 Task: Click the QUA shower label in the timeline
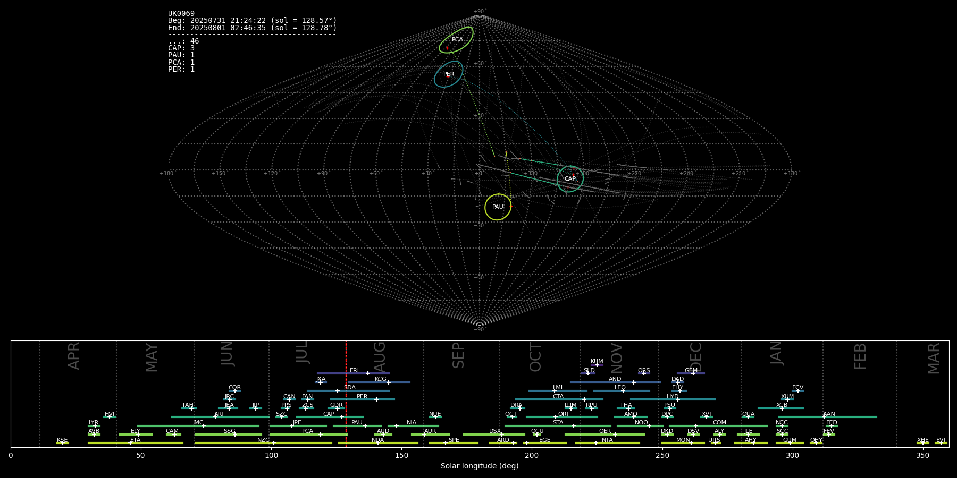click(x=748, y=414)
